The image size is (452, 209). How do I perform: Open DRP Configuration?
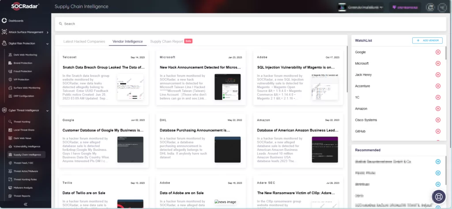(23, 96)
